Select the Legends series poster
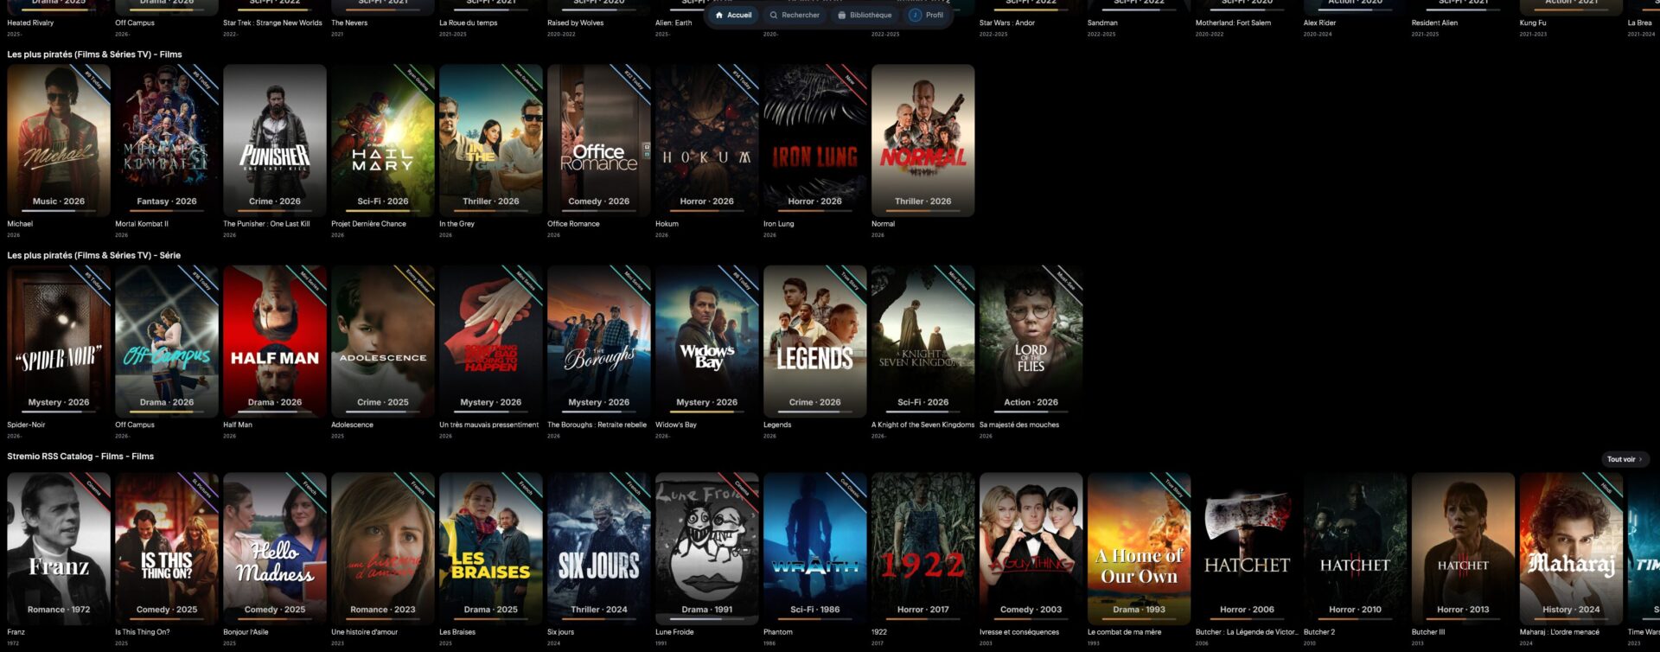This screenshot has height=652, width=1660. point(815,341)
